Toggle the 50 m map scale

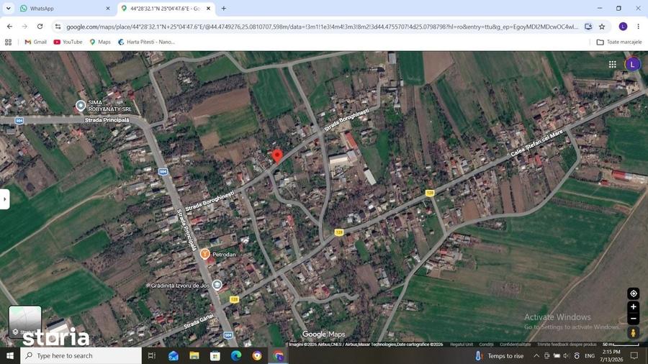(x=621, y=344)
